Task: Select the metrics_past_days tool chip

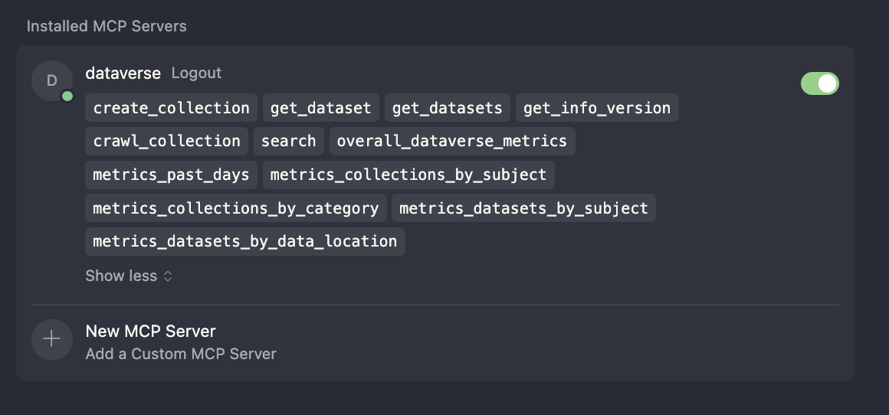Action: tap(171, 175)
